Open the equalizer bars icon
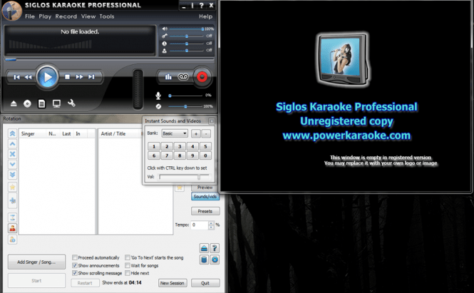 click(168, 77)
